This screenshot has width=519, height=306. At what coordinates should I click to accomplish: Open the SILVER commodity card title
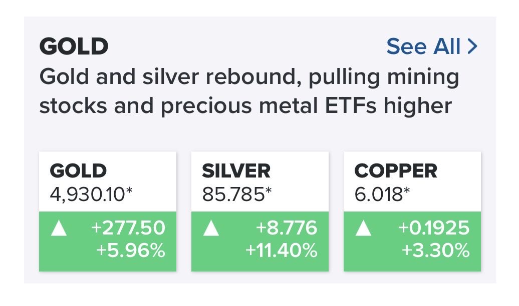coord(236,171)
